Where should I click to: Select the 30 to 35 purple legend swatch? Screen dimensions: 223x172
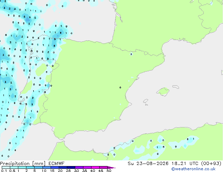(79, 167)
